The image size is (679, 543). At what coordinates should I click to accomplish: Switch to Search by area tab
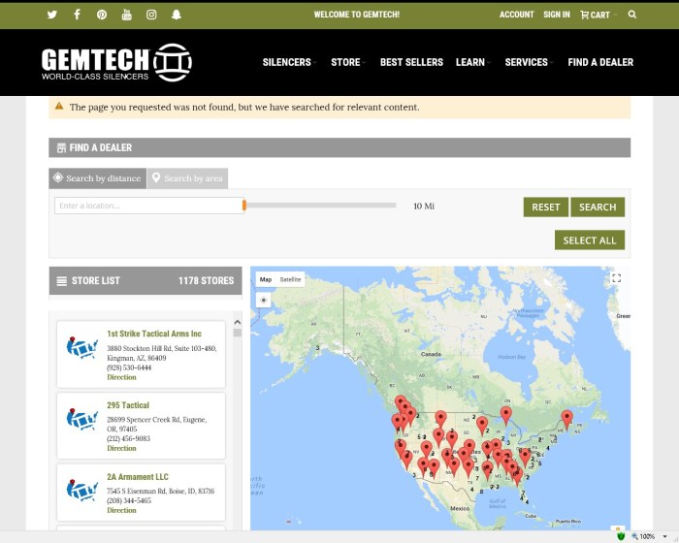(x=186, y=178)
